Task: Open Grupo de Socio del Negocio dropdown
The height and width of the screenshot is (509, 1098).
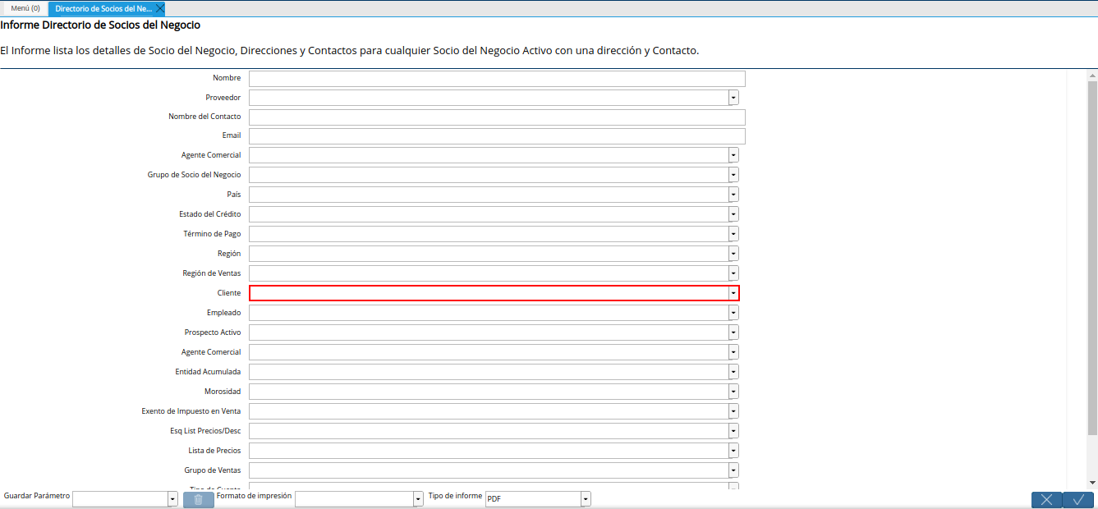Action: (733, 175)
